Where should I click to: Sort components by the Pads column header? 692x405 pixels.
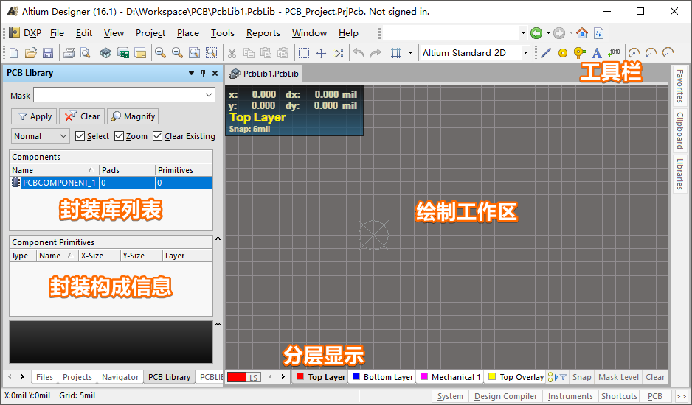pyautogui.click(x=127, y=169)
